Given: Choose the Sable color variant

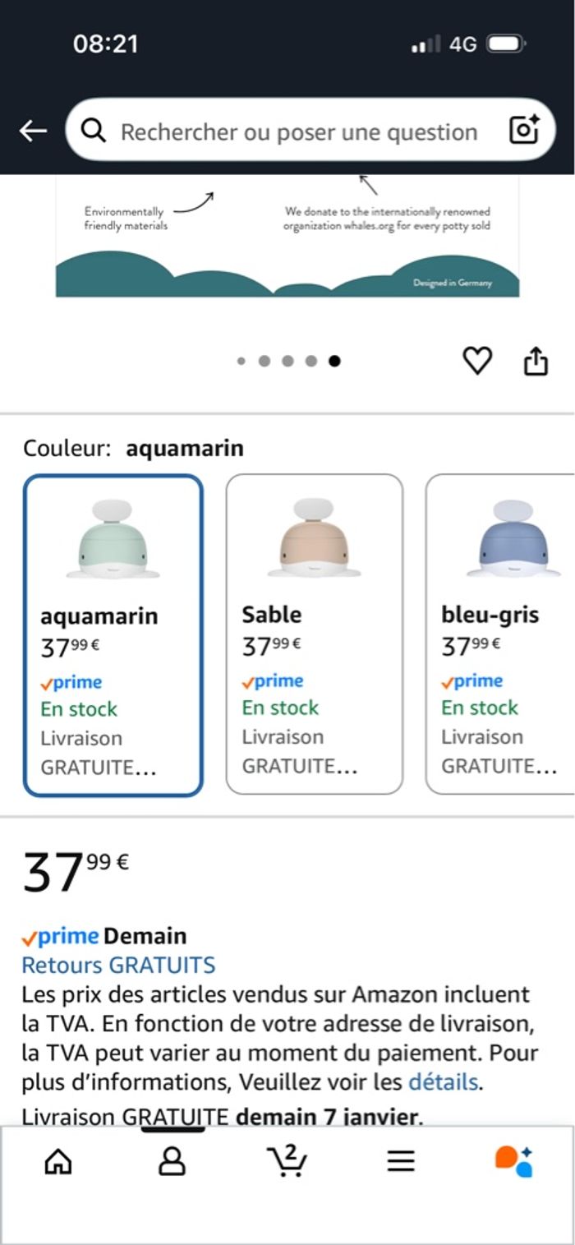Looking at the screenshot, I should [315, 635].
